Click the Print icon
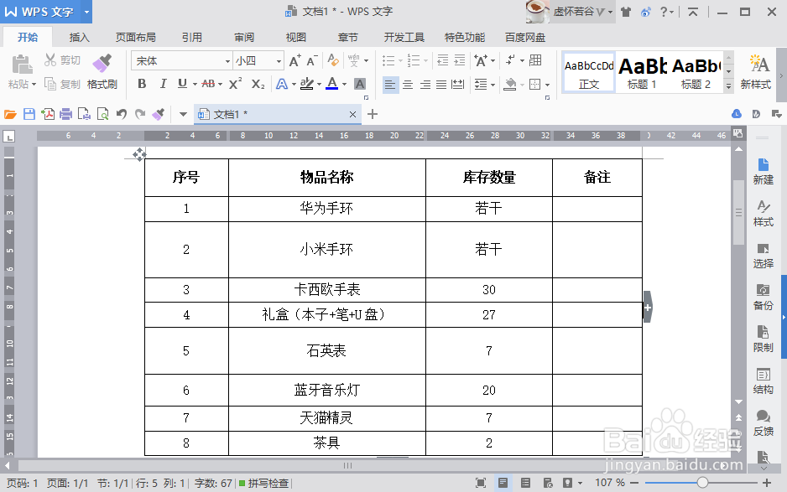The image size is (787, 492). pyautogui.click(x=65, y=114)
